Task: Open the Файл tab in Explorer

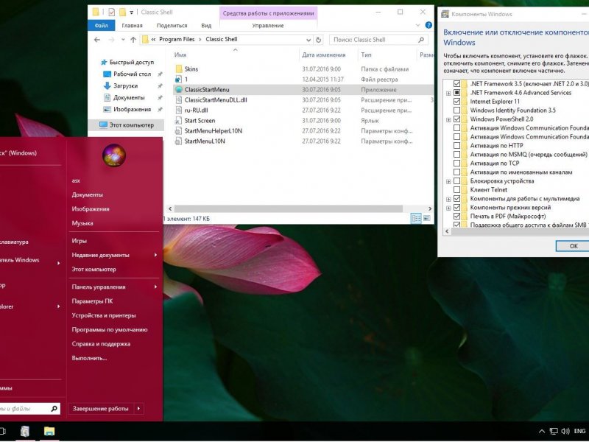Action: (101, 25)
